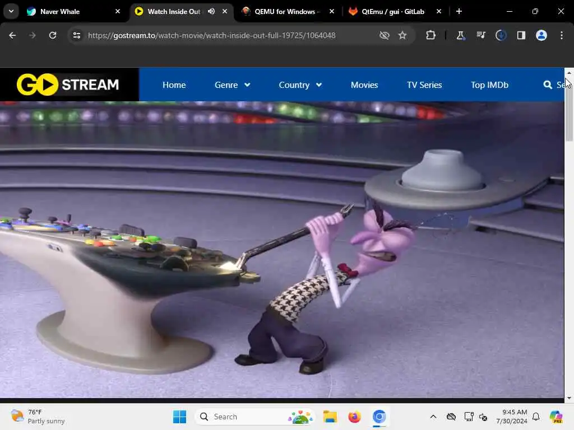Mute the Watch Inside Out tab audio
Image resolution: width=574 pixels, height=430 pixels.
[211, 11]
